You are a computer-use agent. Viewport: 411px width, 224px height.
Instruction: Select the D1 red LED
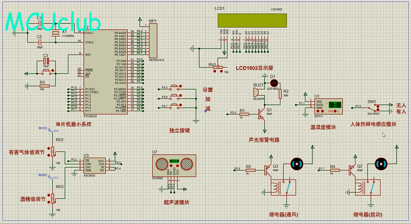273,82
